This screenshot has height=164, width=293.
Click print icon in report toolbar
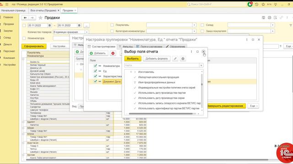pos(269,18)
